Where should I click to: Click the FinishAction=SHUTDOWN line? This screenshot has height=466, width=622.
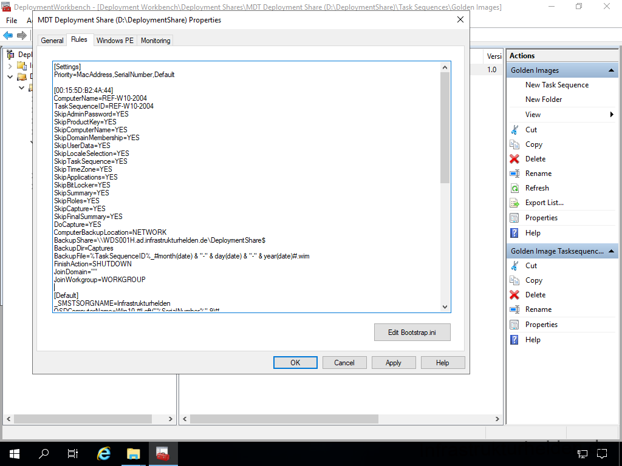tap(93, 264)
